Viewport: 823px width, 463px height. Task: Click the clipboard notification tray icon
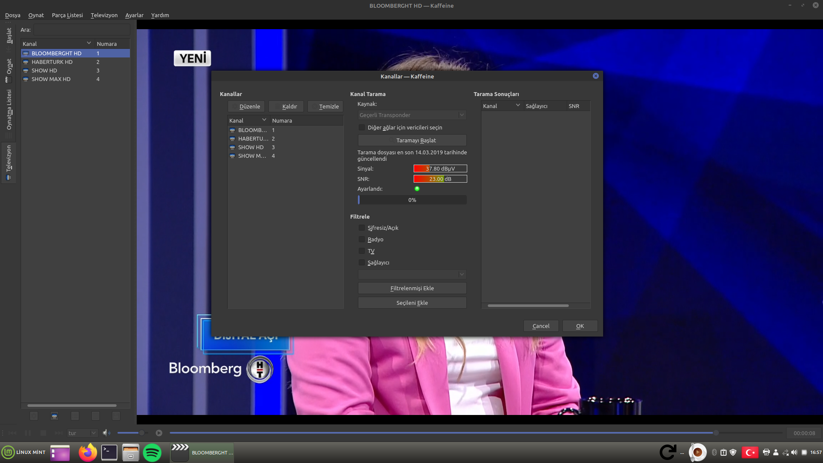coord(724,452)
